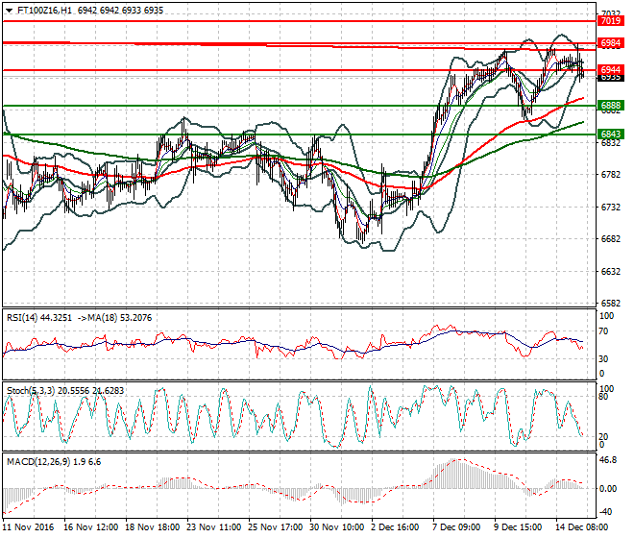Click the 6632 price axis value

(611, 272)
